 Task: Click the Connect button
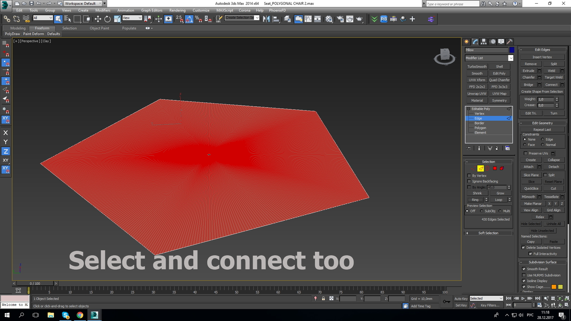[551, 85]
